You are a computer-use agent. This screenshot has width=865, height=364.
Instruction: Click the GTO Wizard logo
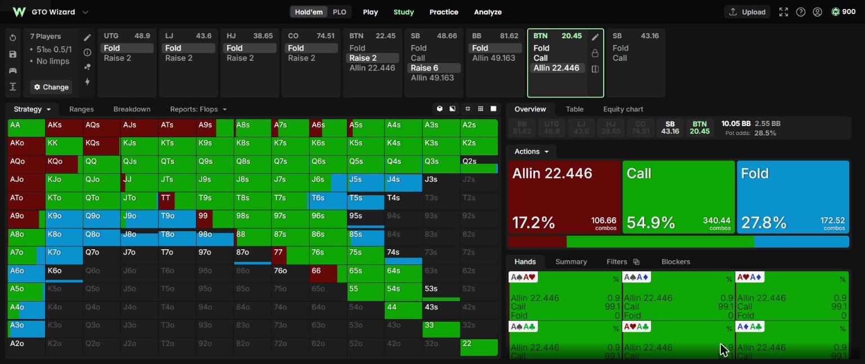point(19,12)
